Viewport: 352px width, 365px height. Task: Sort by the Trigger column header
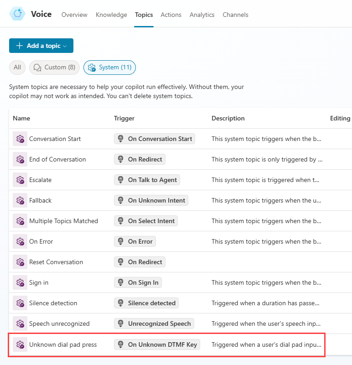point(124,118)
